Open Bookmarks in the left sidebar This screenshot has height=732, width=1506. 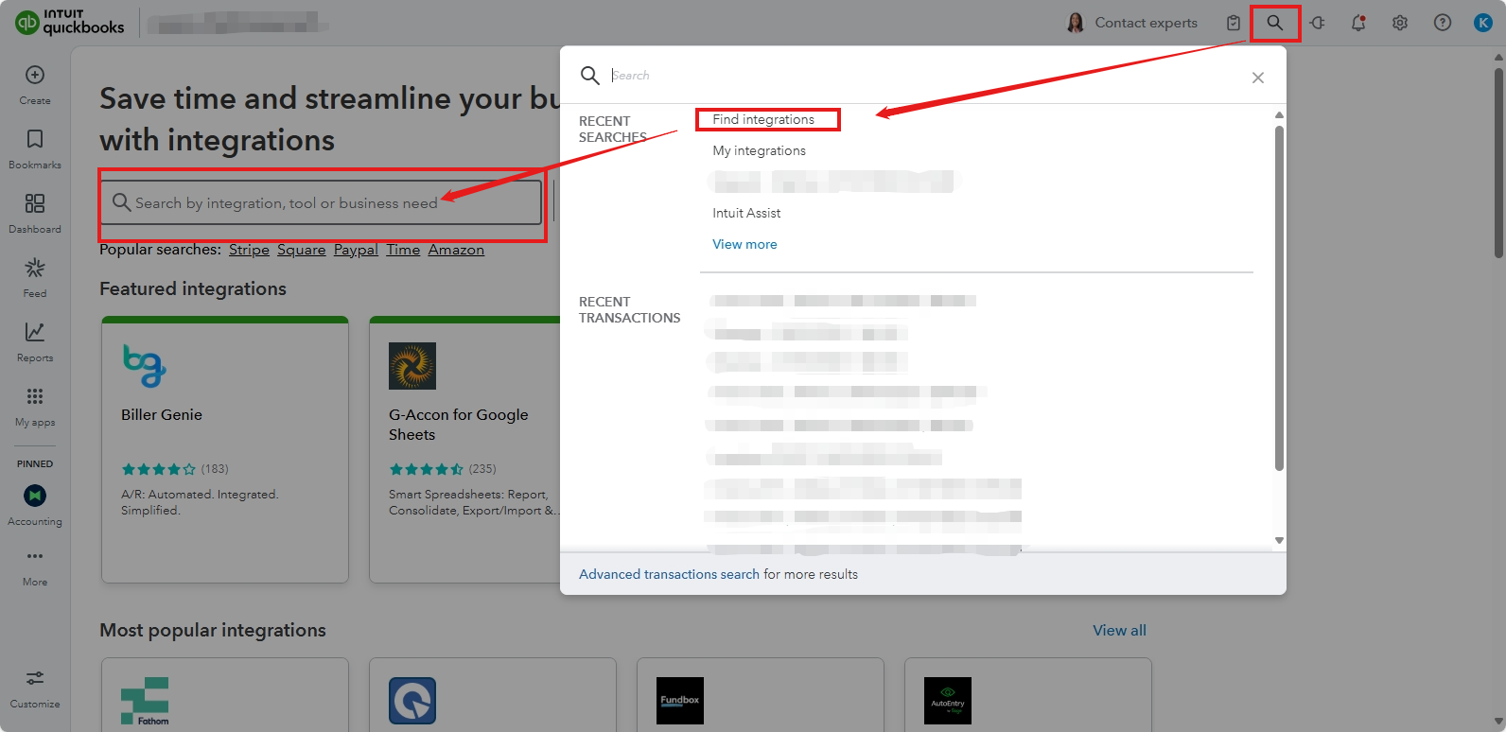pos(35,148)
